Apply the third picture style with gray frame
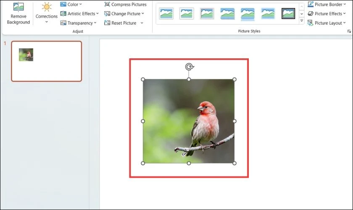 coord(207,13)
